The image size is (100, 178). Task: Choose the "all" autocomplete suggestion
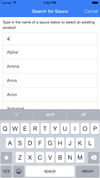click(84, 114)
